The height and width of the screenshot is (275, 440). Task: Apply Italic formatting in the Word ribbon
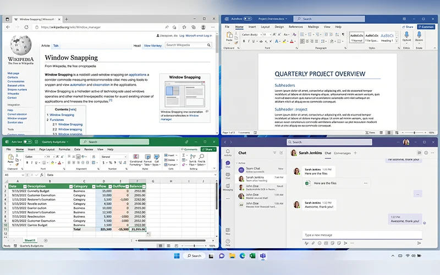(249, 41)
